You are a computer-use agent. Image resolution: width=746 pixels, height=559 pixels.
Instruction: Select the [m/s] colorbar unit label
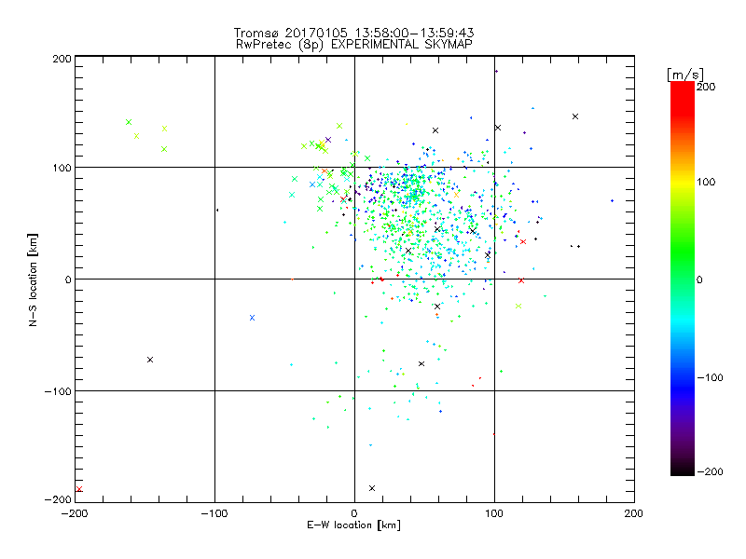click(x=684, y=75)
